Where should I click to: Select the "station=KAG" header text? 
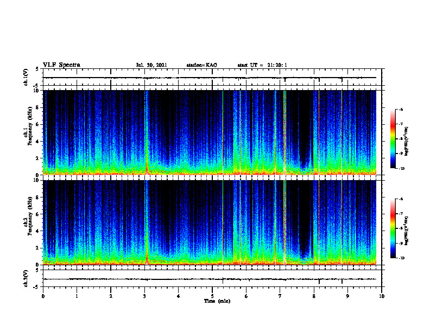[201, 65]
